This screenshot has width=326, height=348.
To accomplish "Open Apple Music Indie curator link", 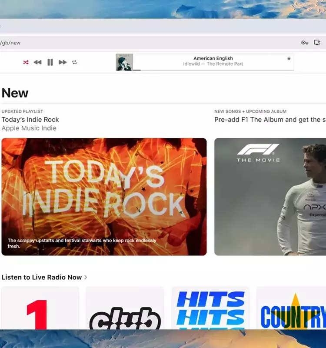I will [29, 128].
